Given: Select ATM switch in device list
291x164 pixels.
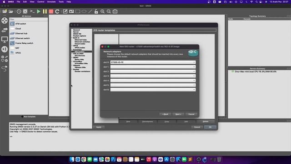Looking at the screenshot, I should pyautogui.click(x=20, y=24).
